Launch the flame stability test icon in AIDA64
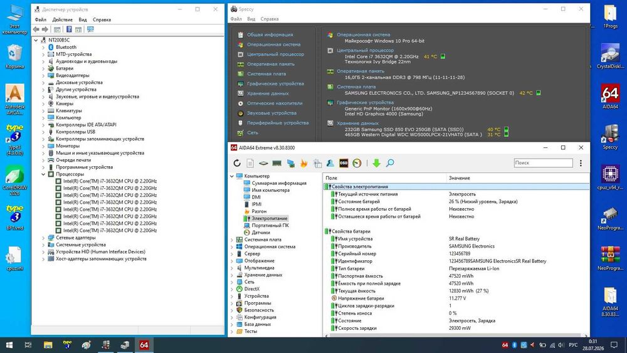The height and width of the screenshot is (353, 627). pos(304,163)
